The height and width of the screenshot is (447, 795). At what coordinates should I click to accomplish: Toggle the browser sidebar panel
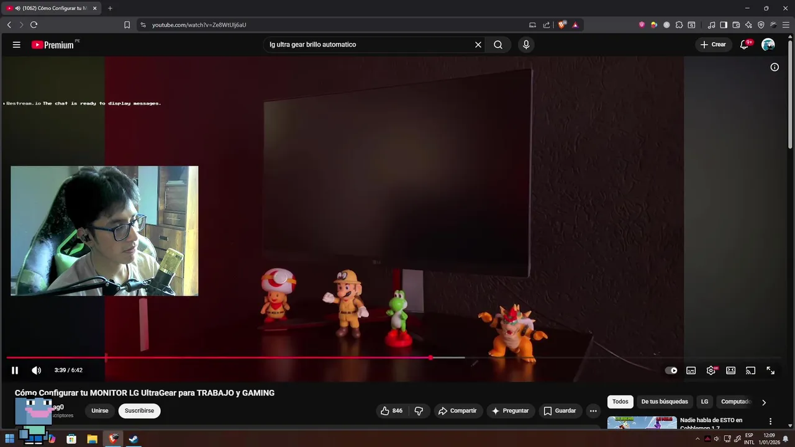724,25
